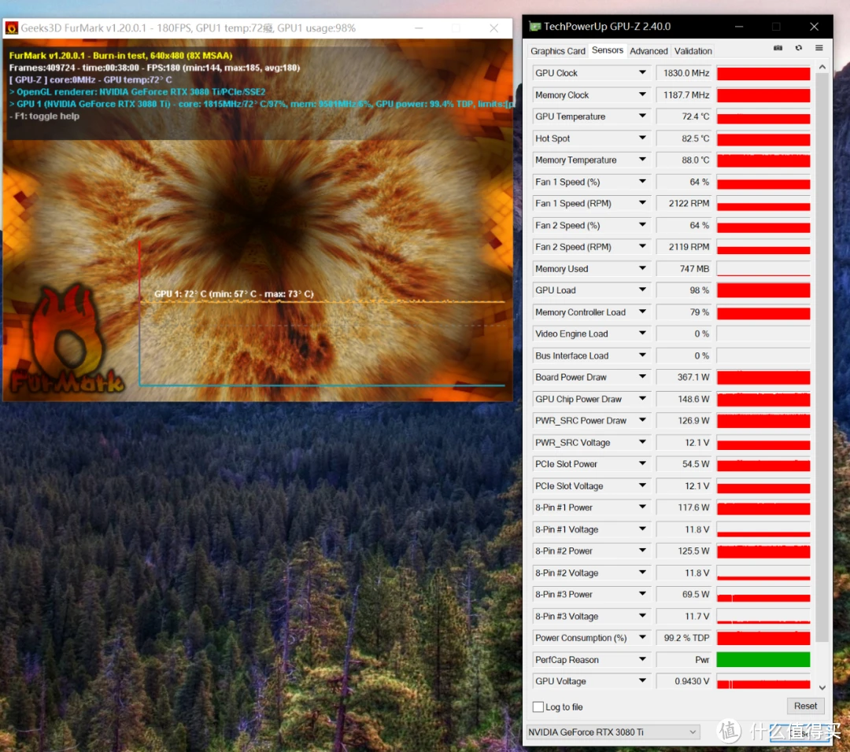Image resolution: width=850 pixels, height=752 pixels.
Task: Open the PCIe Slot Voltage dropdown
Action: [x=642, y=485]
